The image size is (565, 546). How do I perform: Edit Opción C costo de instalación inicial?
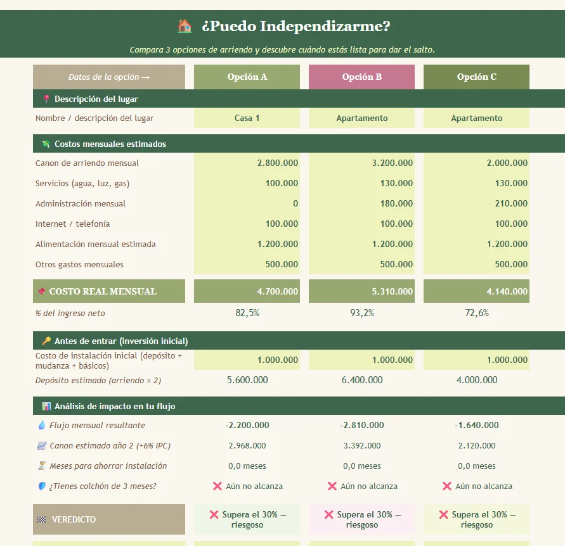pyautogui.click(x=476, y=360)
